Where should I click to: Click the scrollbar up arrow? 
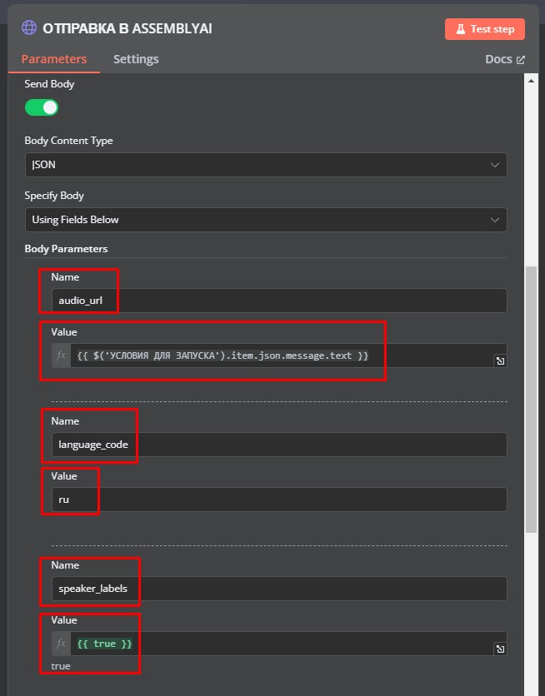[531, 81]
